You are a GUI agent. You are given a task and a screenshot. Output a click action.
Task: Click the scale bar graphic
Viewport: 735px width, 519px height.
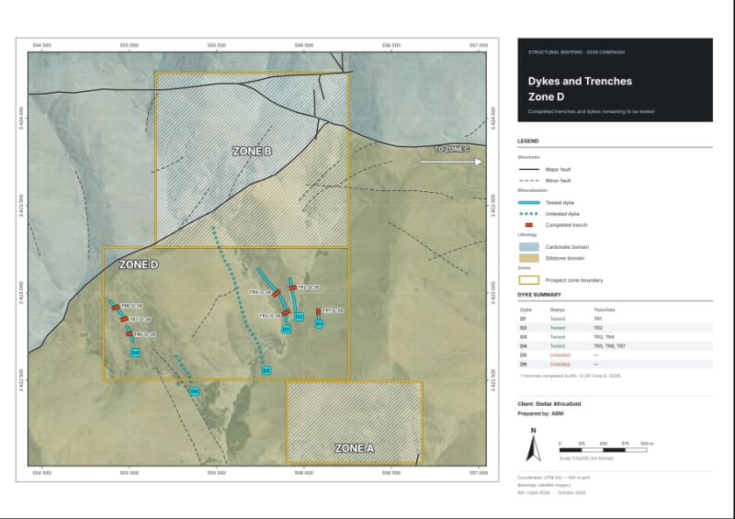click(604, 450)
